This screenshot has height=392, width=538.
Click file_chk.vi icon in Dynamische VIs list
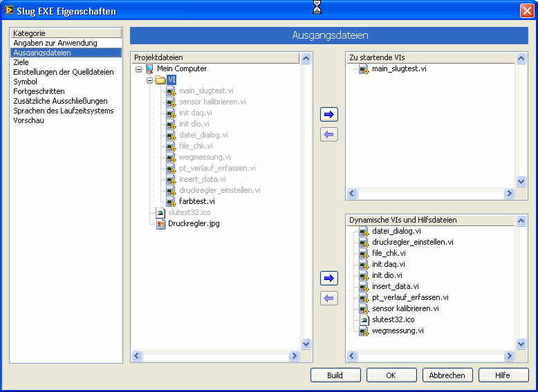tap(364, 254)
